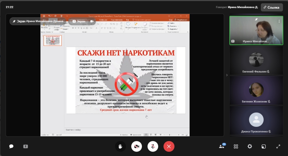Click zoom in plus in PowerPoint status bar
Image resolution: width=288 pixels, height=156 pixels.
pyautogui.click(x=179, y=135)
